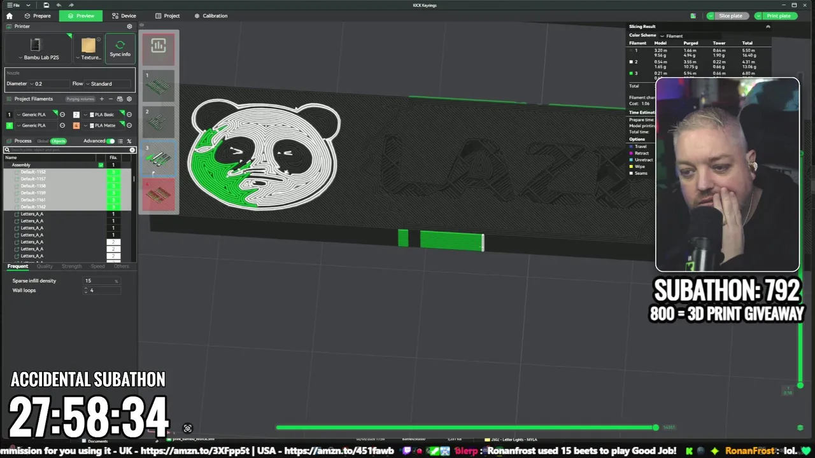Image resolution: width=815 pixels, height=458 pixels.
Task: Open process settings list icon
Action: pos(120,141)
